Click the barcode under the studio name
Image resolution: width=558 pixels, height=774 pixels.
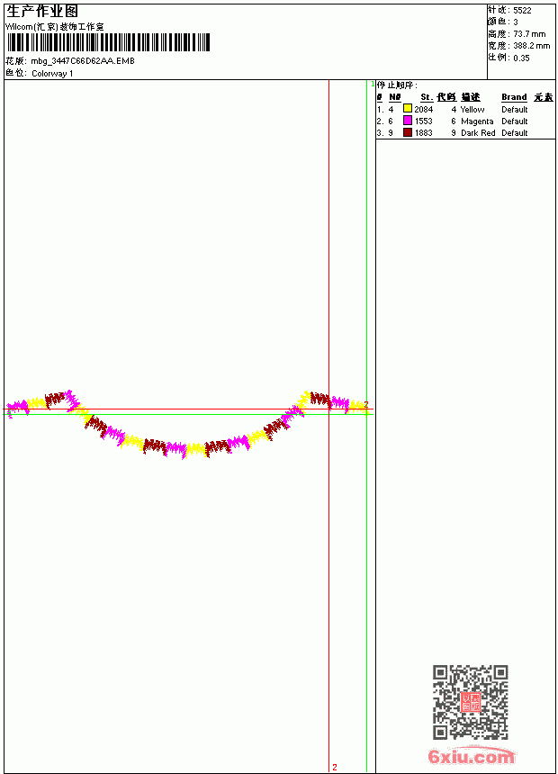pos(108,42)
